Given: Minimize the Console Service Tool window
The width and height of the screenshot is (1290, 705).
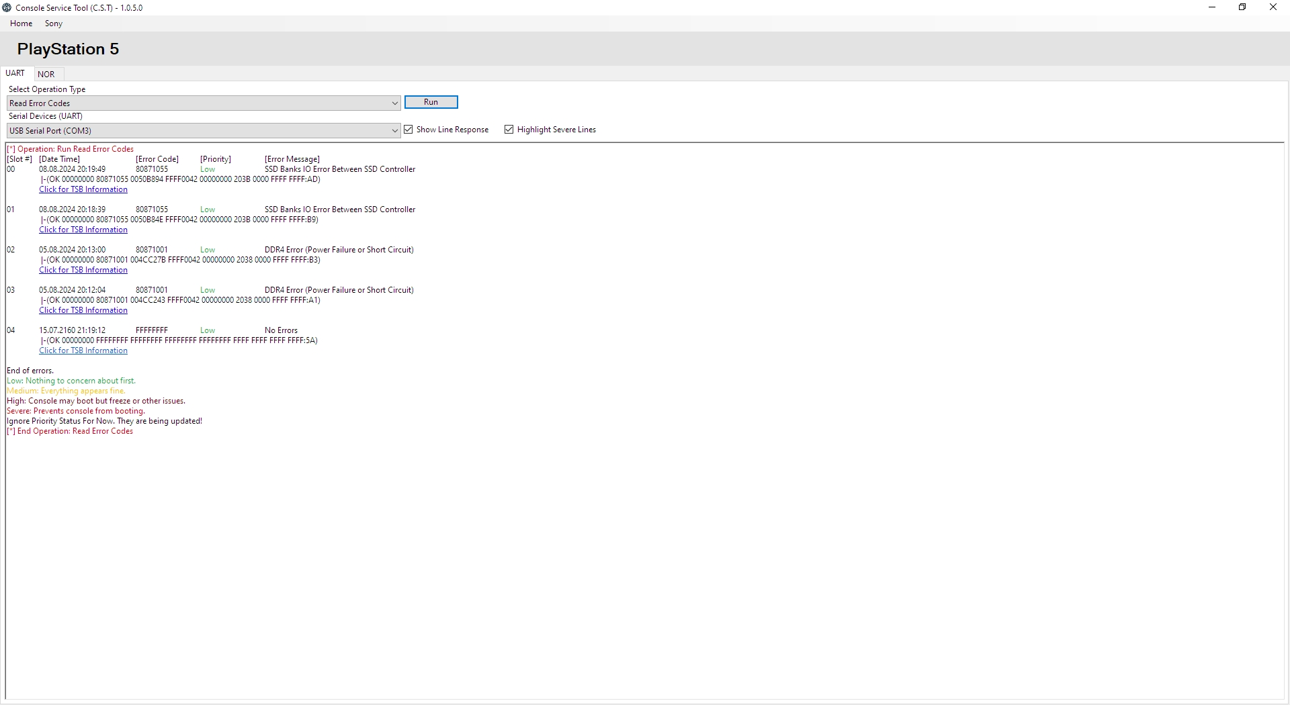Looking at the screenshot, I should pyautogui.click(x=1212, y=7).
